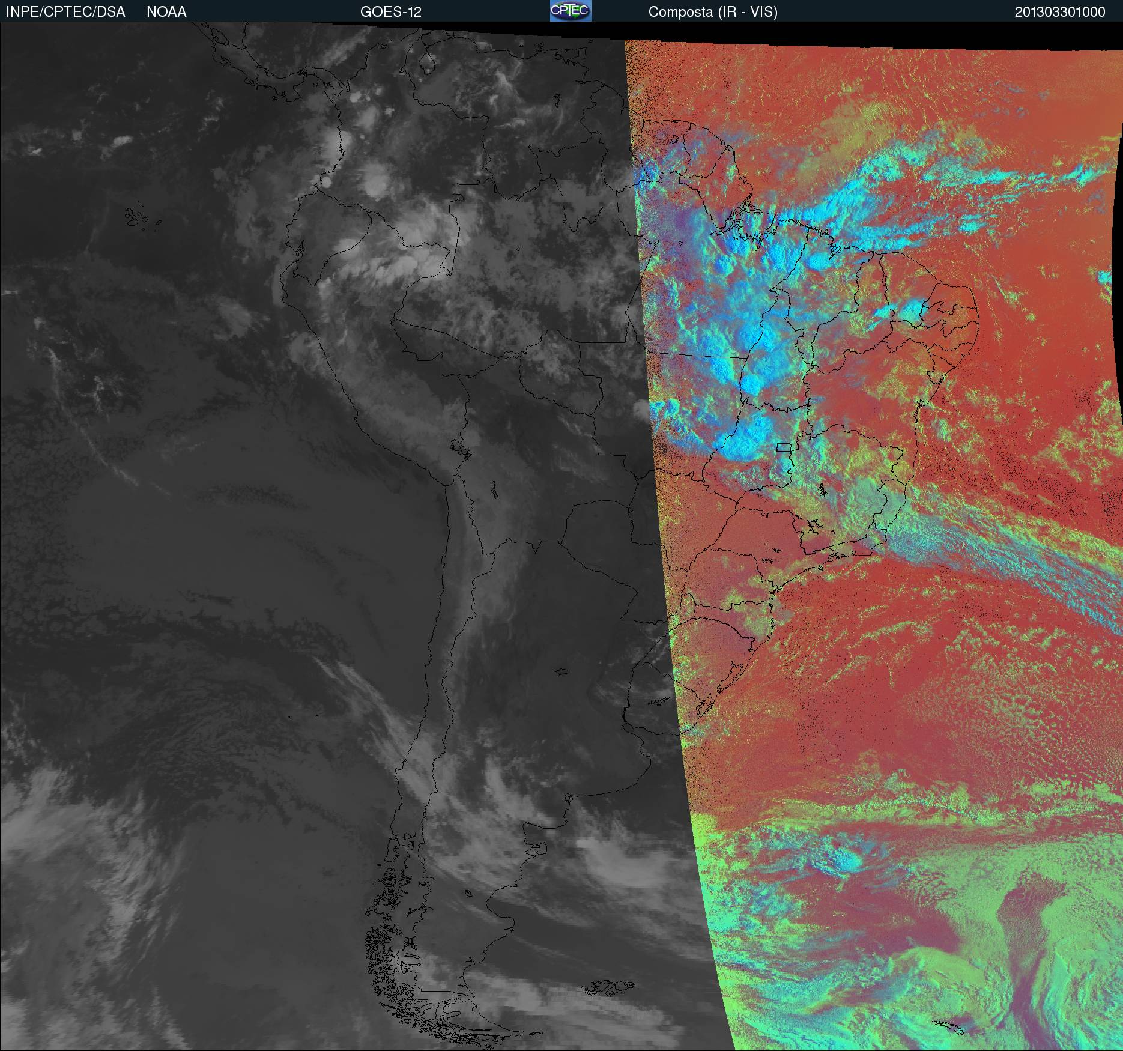The width and height of the screenshot is (1123, 1051).
Task: Click the NOAA label in the header
Action: [166, 12]
